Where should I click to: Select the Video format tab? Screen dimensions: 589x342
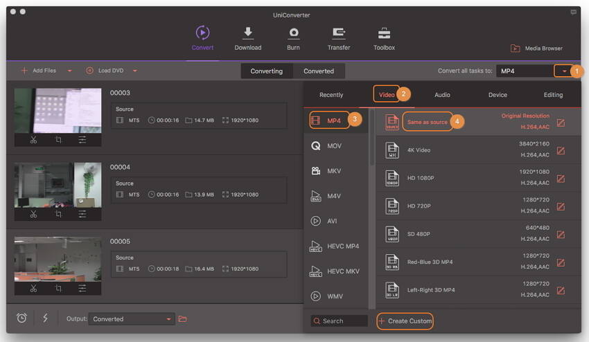(x=387, y=95)
